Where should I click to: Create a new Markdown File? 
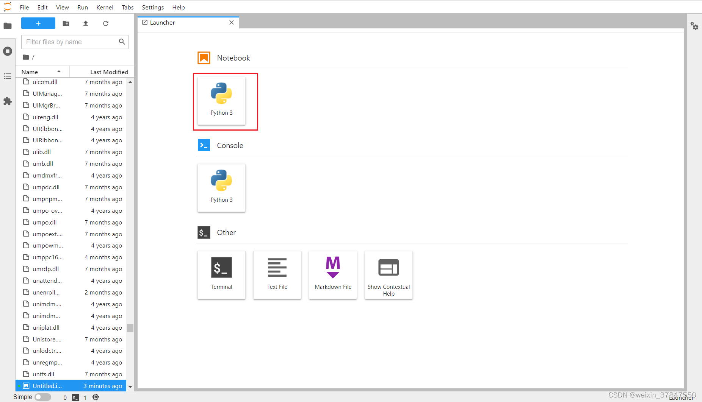(333, 275)
